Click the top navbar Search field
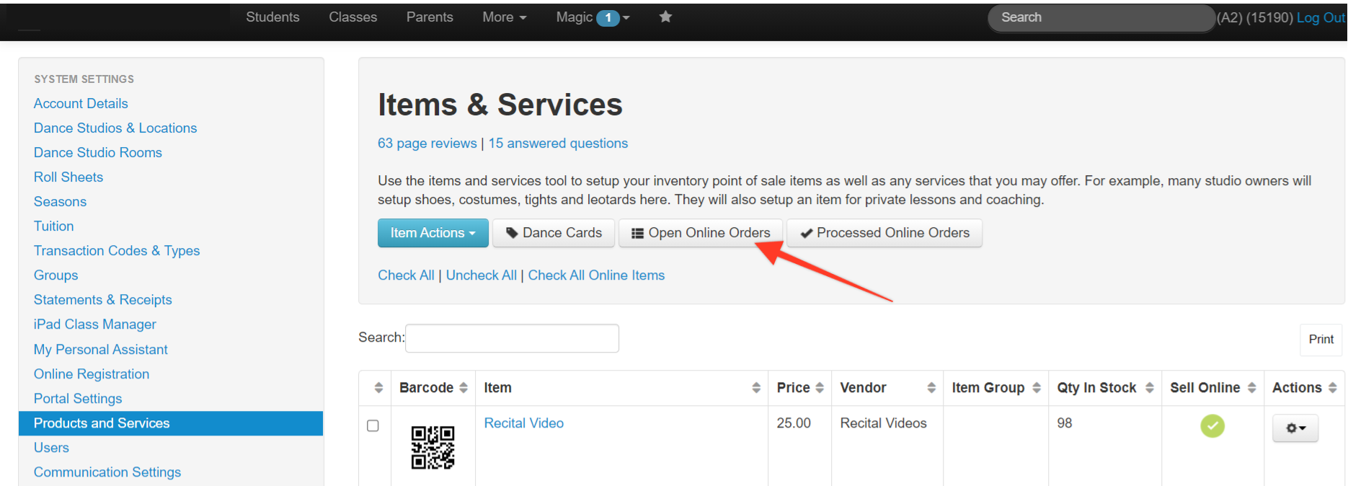Viewport: 1348px width, 486px height. (x=1101, y=17)
